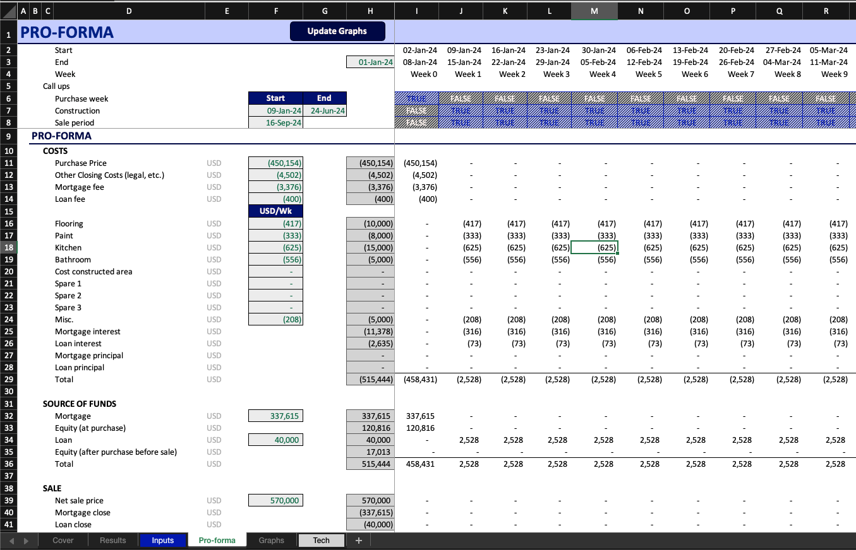Click the End date 01-Jan-24 cell in column H
This screenshot has width=856, height=550.
[x=370, y=62]
